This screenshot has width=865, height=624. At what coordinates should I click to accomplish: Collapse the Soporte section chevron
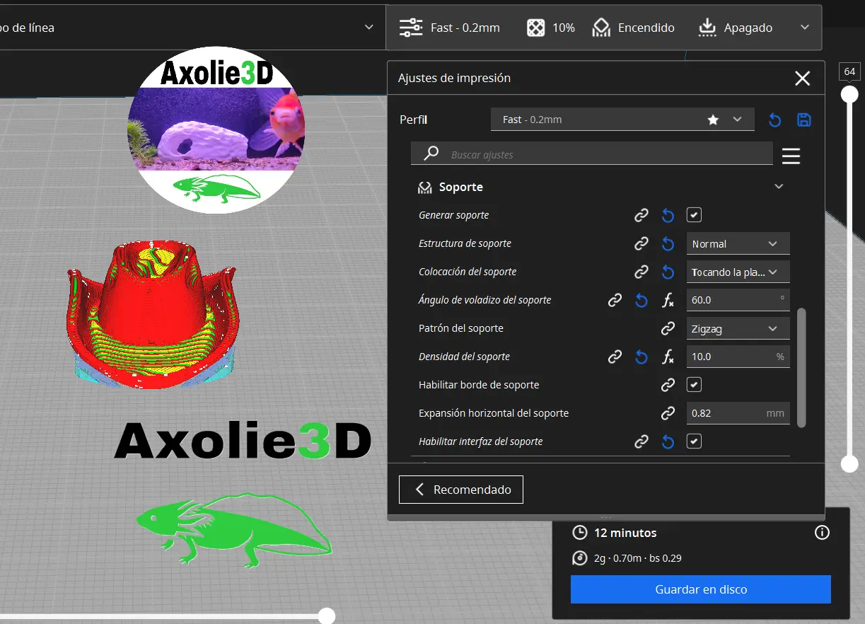(779, 187)
